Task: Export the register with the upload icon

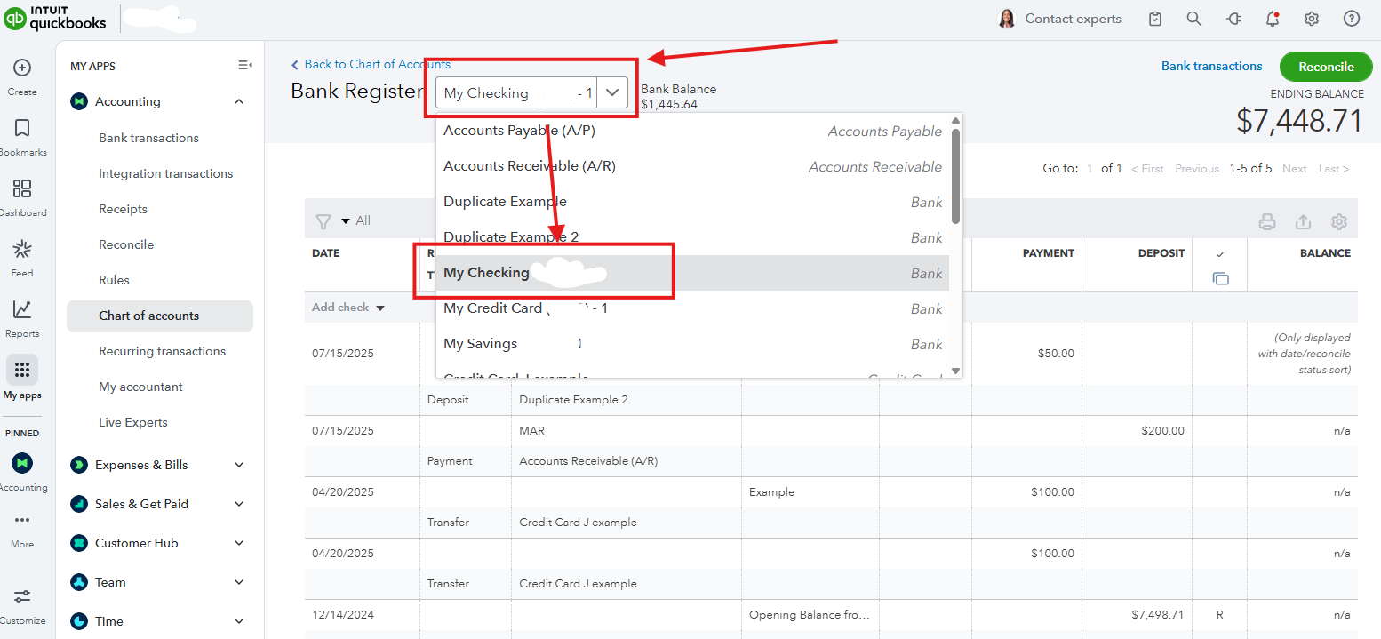Action: pyautogui.click(x=1304, y=222)
